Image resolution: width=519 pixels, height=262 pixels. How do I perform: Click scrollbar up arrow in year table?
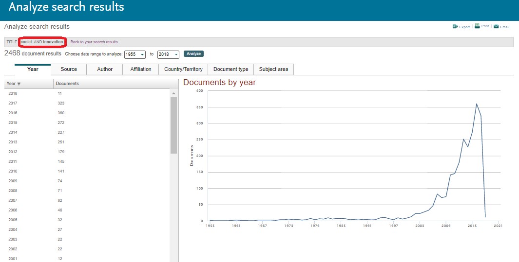[x=173, y=93]
